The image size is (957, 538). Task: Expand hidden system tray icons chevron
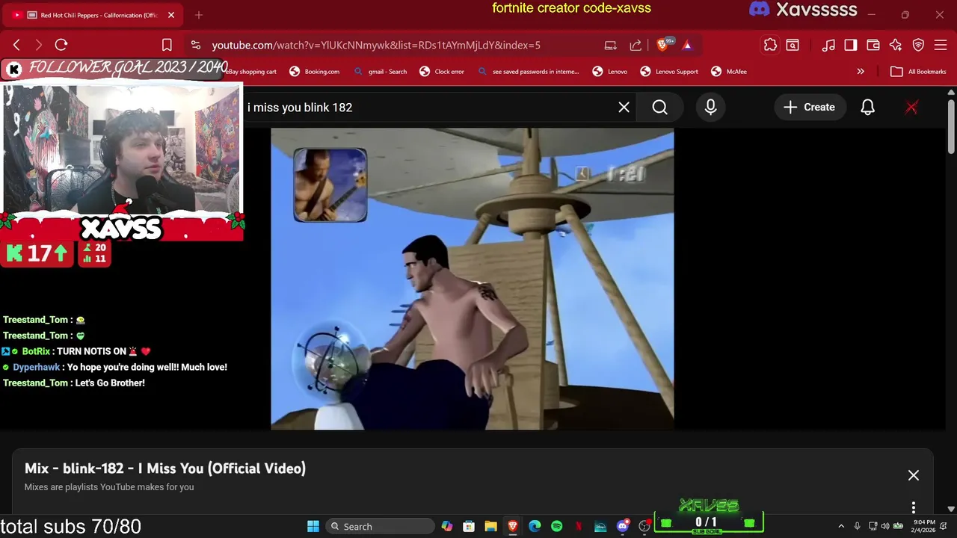click(x=841, y=526)
